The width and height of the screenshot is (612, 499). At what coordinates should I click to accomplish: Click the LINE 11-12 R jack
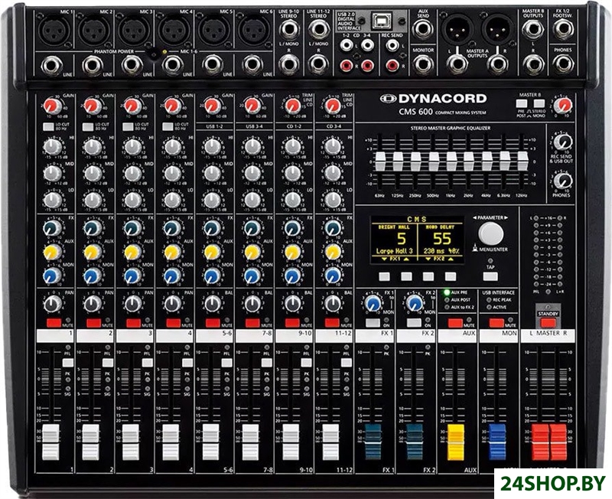point(318,64)
